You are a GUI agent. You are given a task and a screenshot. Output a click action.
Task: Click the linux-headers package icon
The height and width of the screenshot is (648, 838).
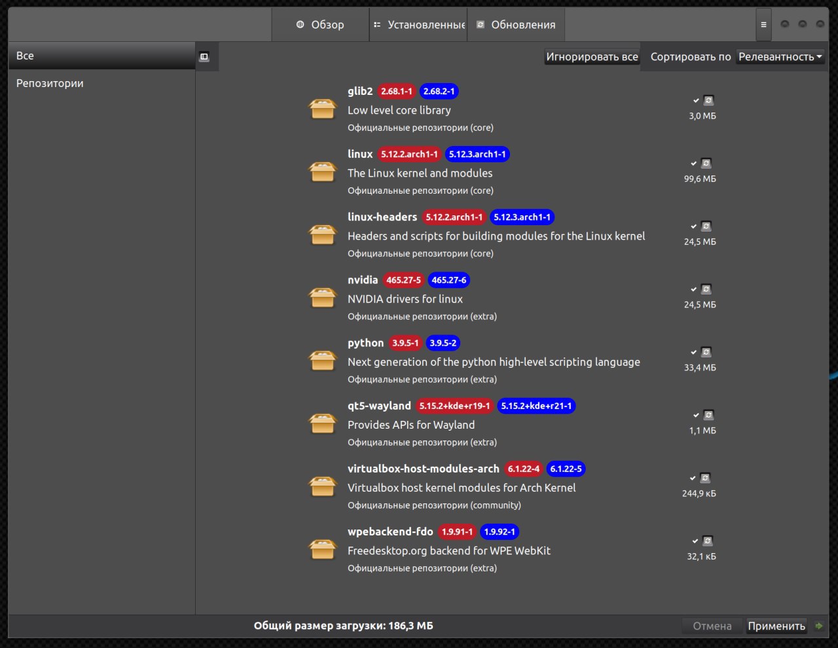click(323, 235)
